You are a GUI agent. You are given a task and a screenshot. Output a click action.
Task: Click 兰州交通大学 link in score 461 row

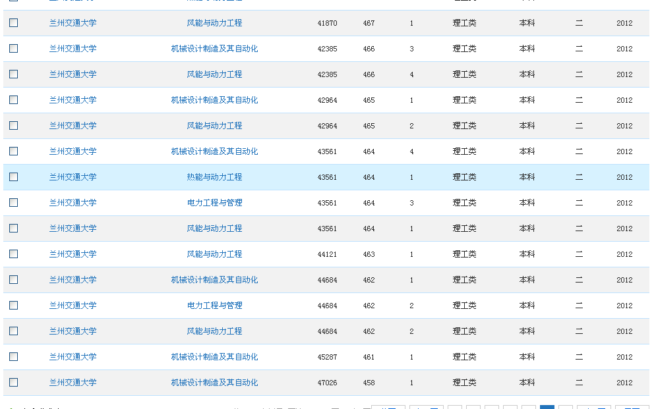click(73, 357)
